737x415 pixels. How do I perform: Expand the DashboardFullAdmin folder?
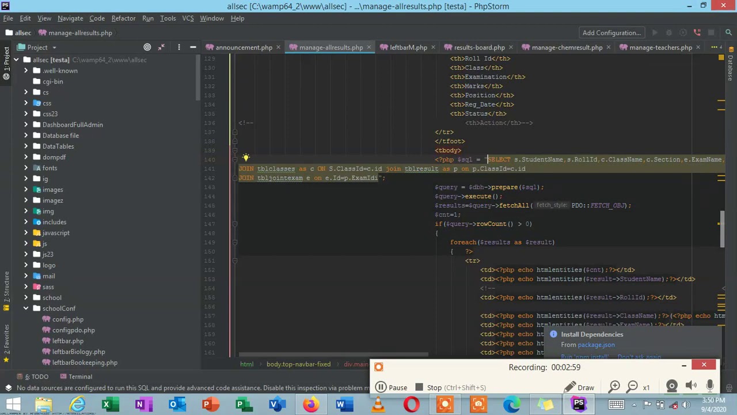click(x=26, y=124)
